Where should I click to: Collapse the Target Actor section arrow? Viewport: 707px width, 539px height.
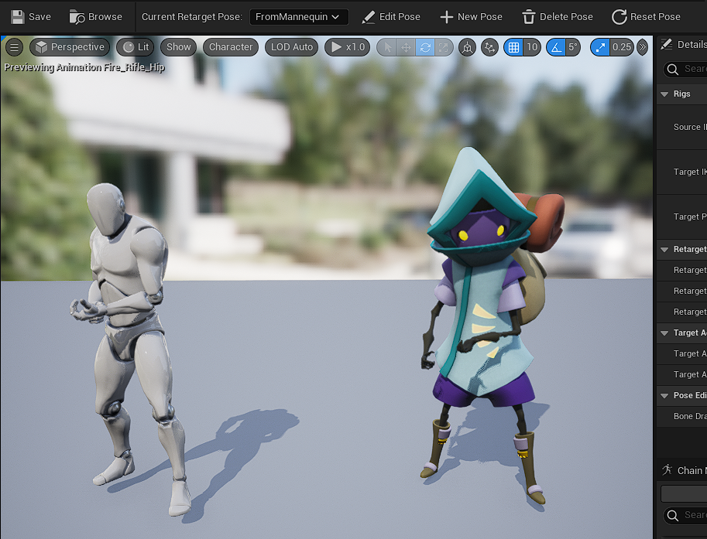(x=664, y=333)
